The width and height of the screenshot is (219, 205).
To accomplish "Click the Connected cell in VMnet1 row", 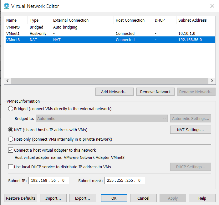I will pos(125,34).
